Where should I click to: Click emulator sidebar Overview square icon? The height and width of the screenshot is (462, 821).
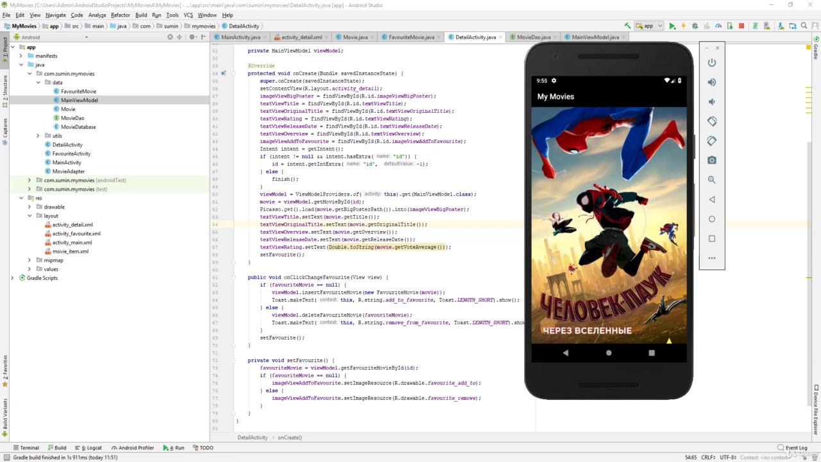(x=712, y=239)
